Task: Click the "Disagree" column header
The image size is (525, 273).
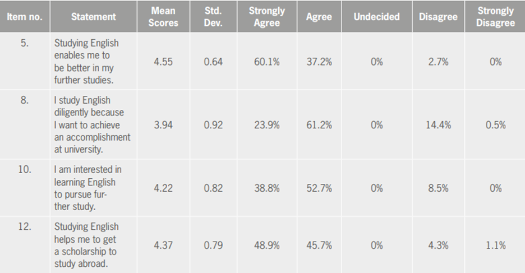Action: 438,17
